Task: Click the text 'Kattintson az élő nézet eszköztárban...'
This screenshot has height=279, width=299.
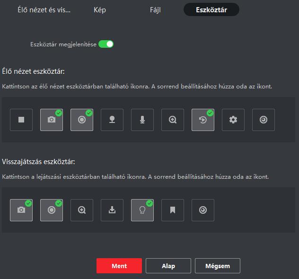Action: coord(137,87)
